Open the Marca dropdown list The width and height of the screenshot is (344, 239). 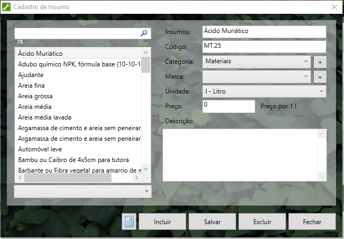pos(256,76)
